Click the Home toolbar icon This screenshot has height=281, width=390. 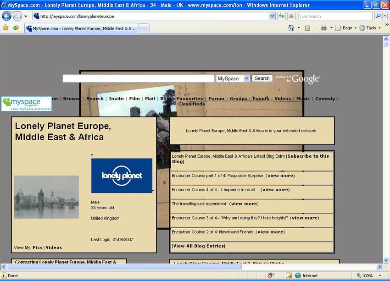291,28
